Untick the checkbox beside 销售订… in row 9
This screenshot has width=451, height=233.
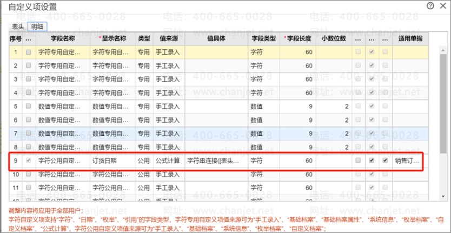coord(385,161)
